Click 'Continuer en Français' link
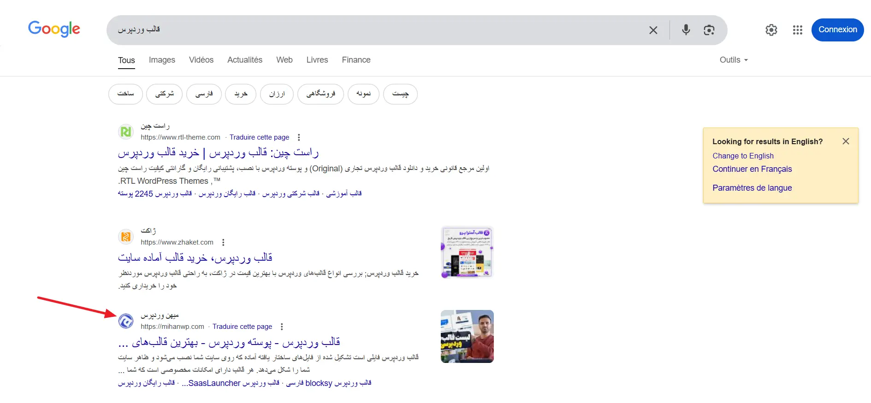Screen dimensions: 871x403 pos(752,169)
